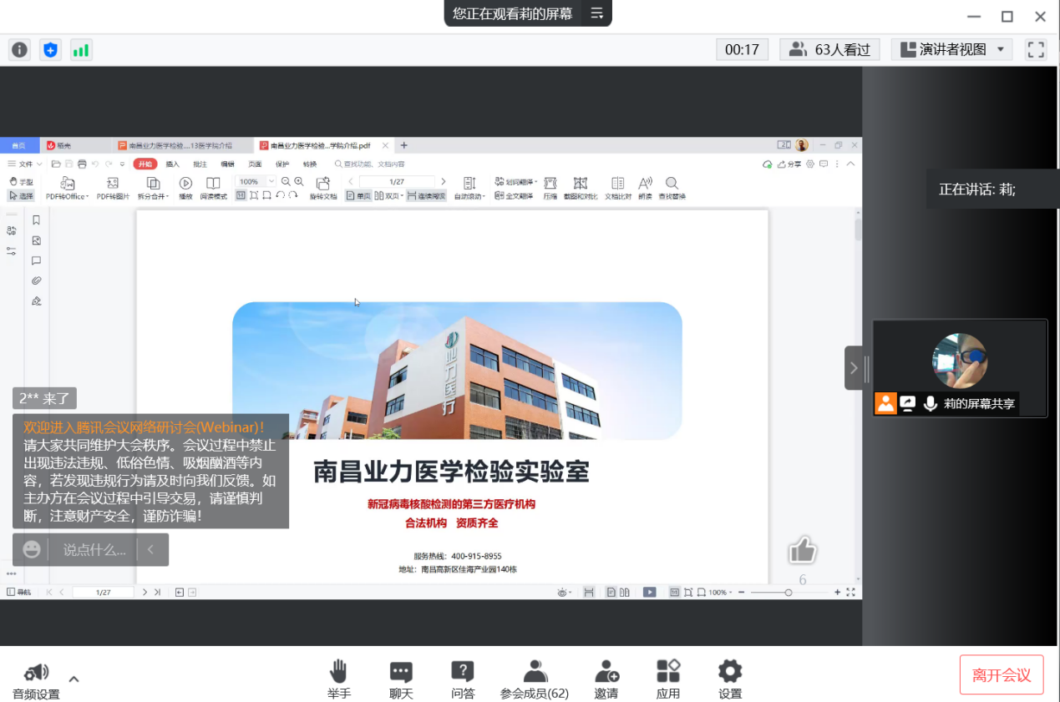Raise hand with the 举手 icon
The image size is (1060, 702).
tap(338, 676)
